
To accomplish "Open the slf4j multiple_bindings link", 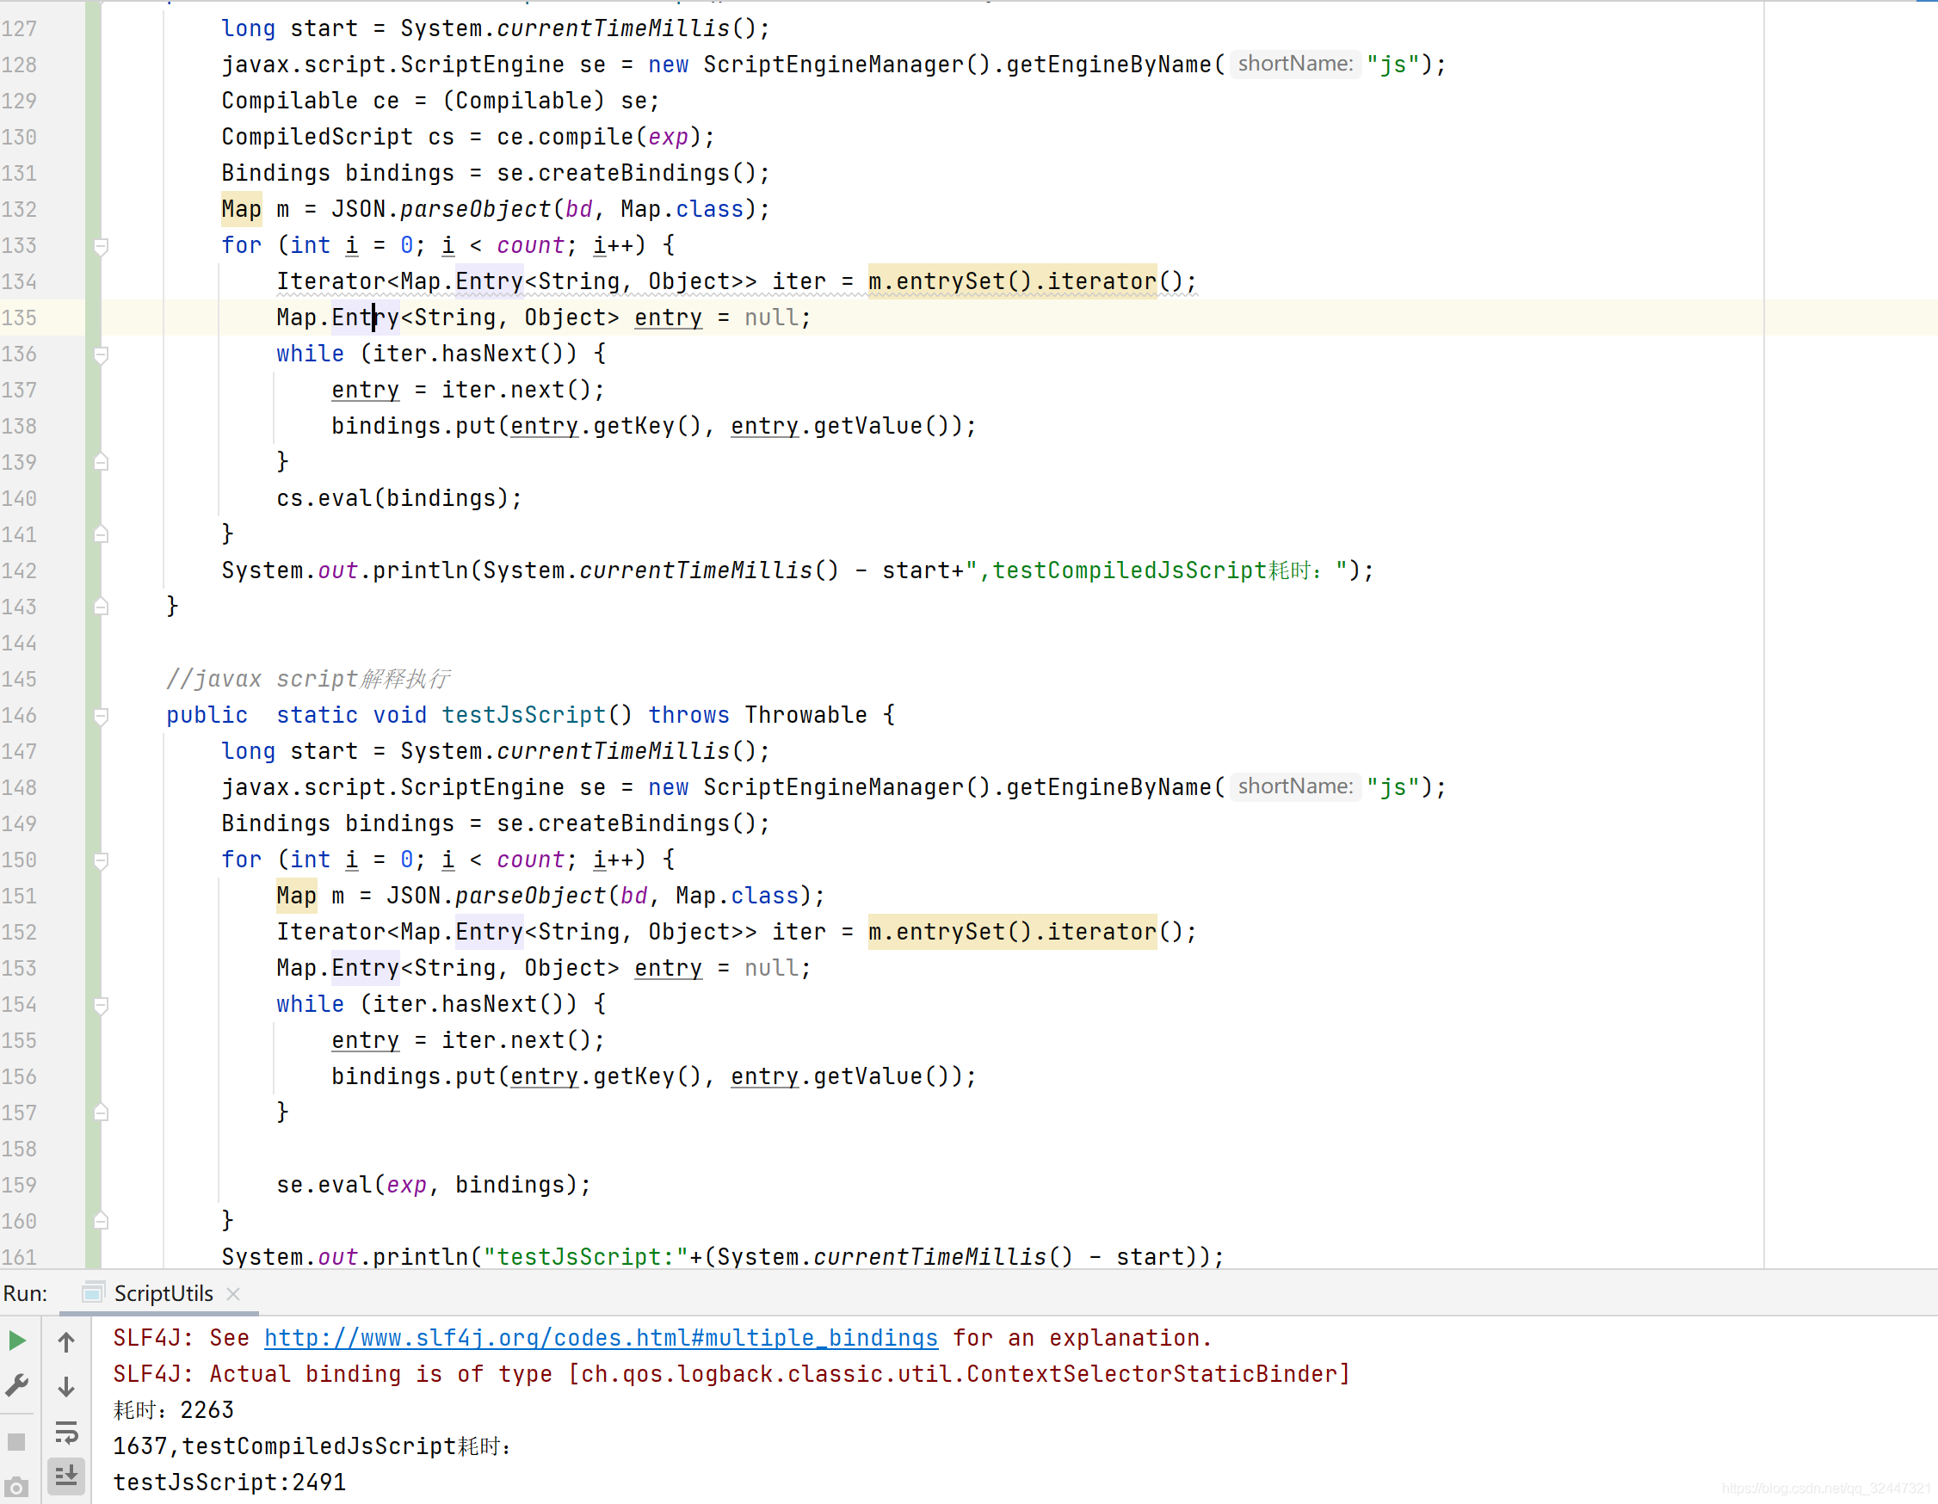I will pos(601,1338).
